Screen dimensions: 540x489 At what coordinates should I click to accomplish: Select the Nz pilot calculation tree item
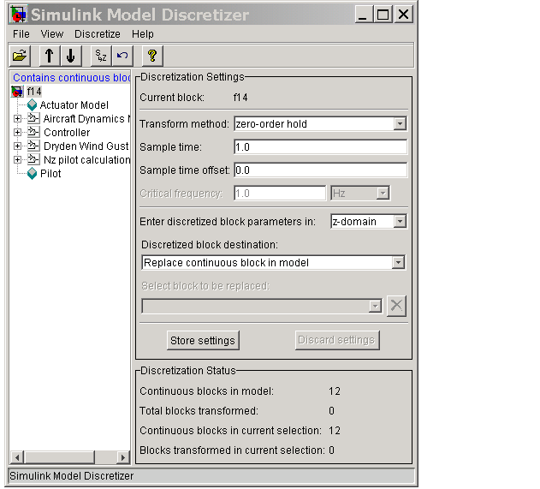pyautogui.click(x=86, y=160)
